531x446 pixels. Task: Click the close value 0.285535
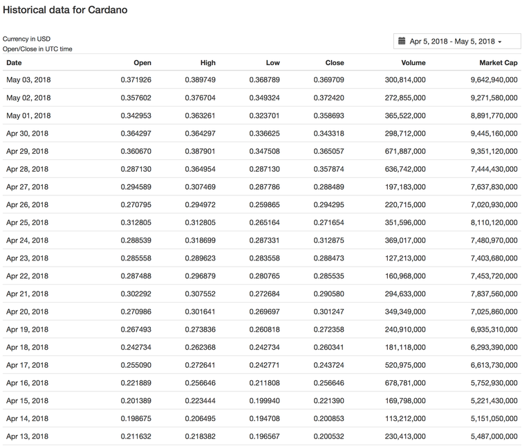[x=328, y=276]
